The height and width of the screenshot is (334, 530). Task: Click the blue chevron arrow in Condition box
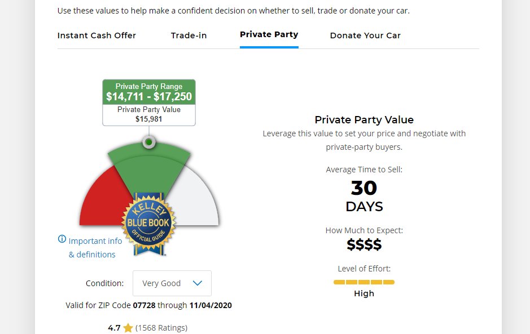198,283
